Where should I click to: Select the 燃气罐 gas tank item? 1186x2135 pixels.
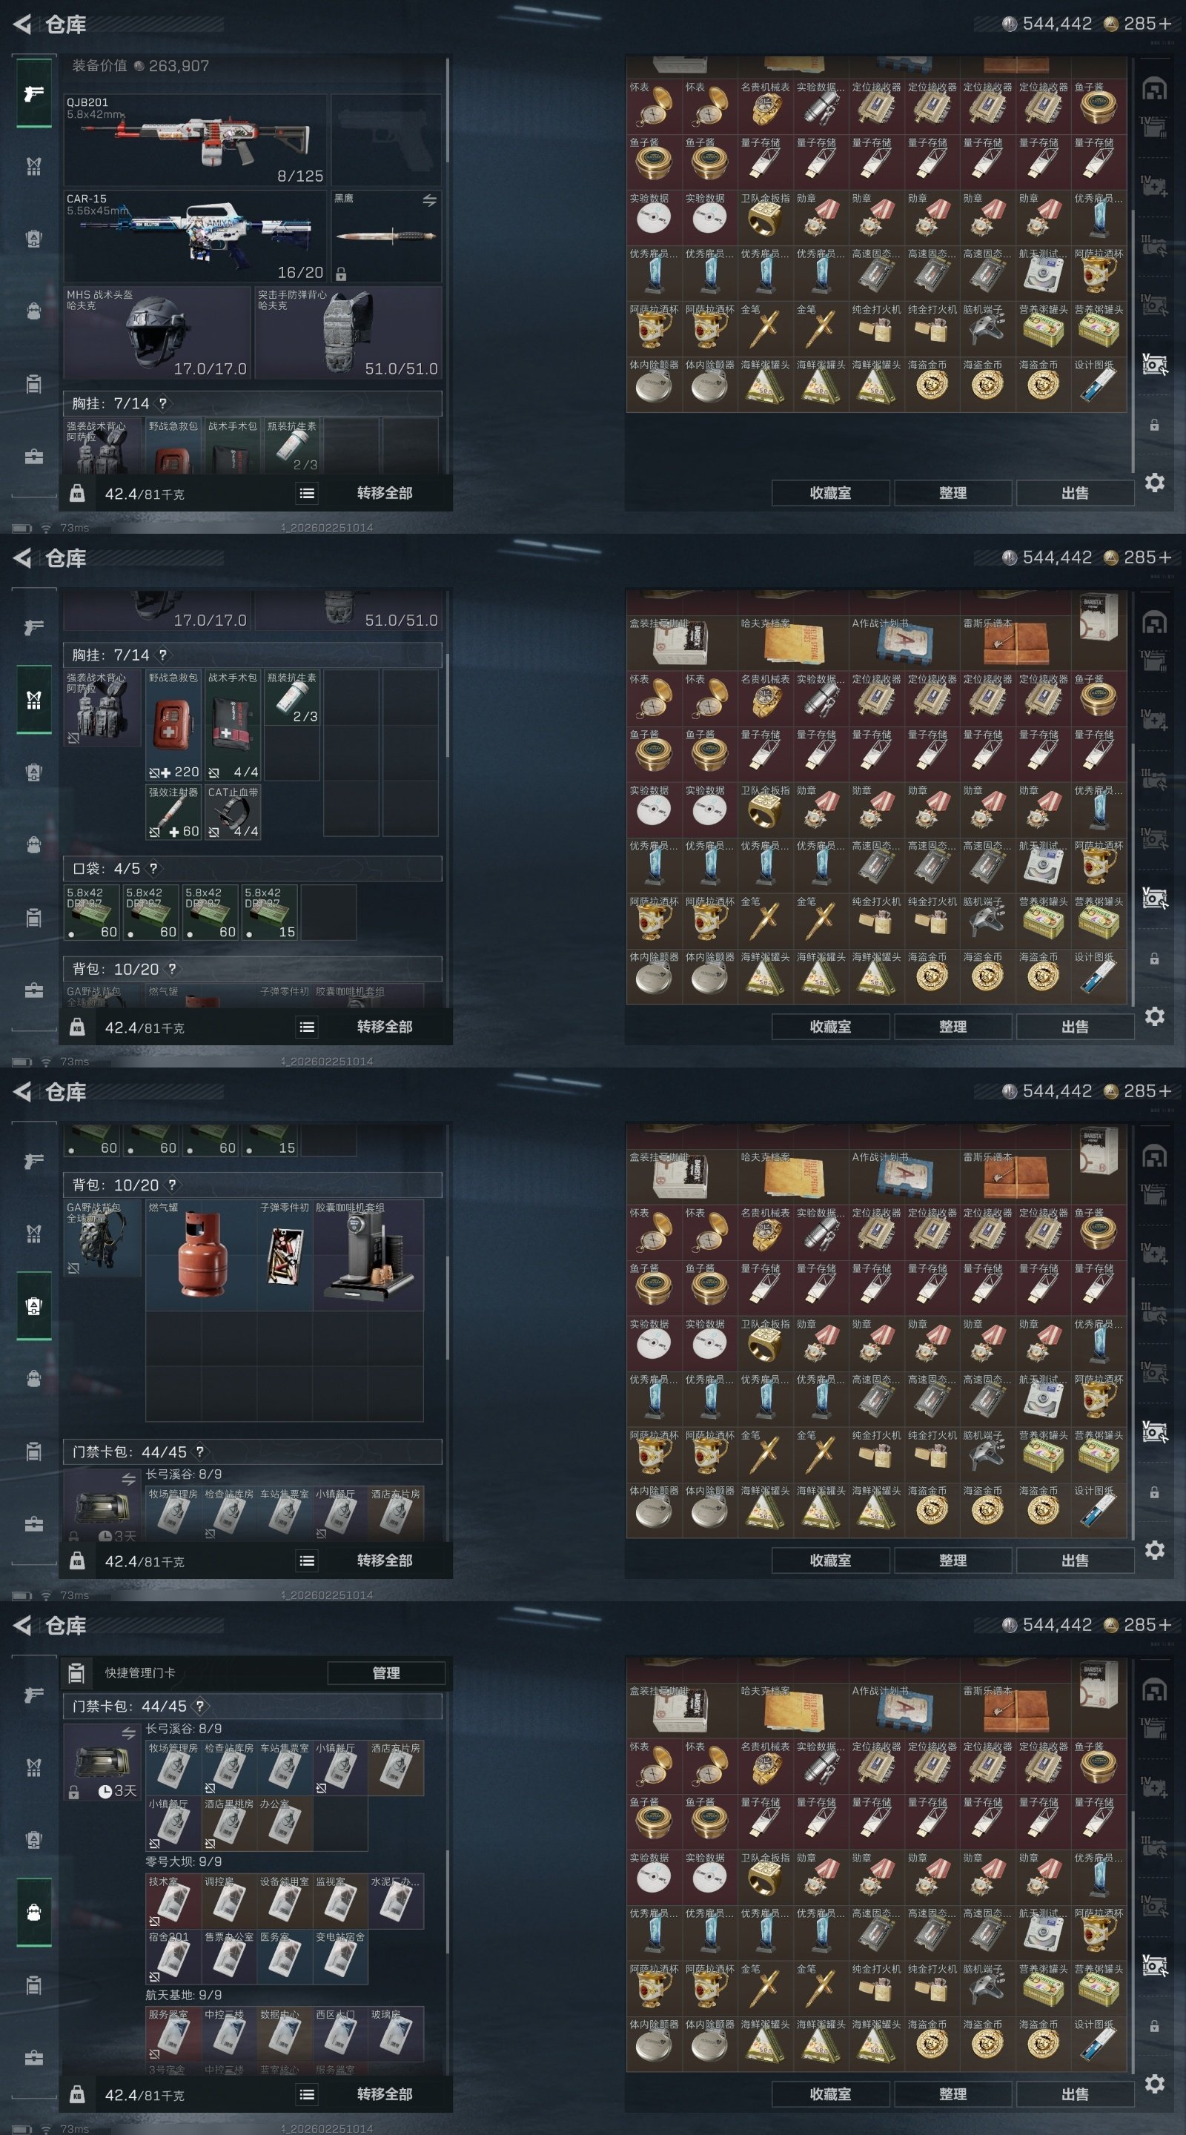(202, 1255)
